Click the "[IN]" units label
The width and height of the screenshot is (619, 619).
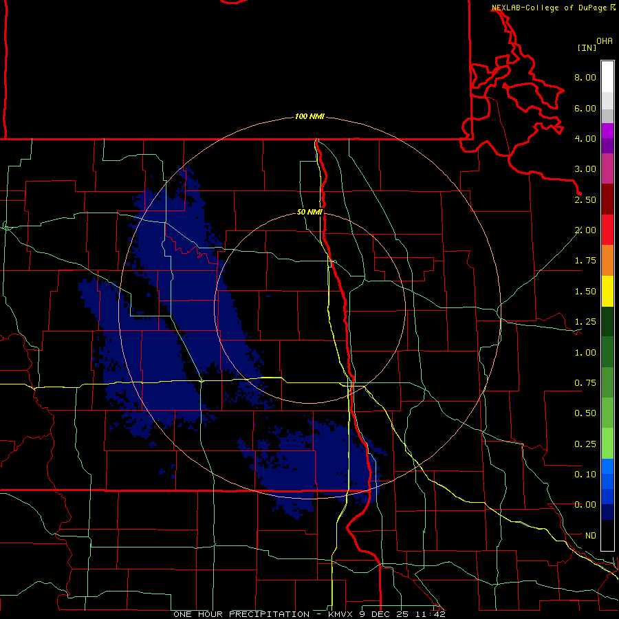pyautogui.click(x=587, y=47)
